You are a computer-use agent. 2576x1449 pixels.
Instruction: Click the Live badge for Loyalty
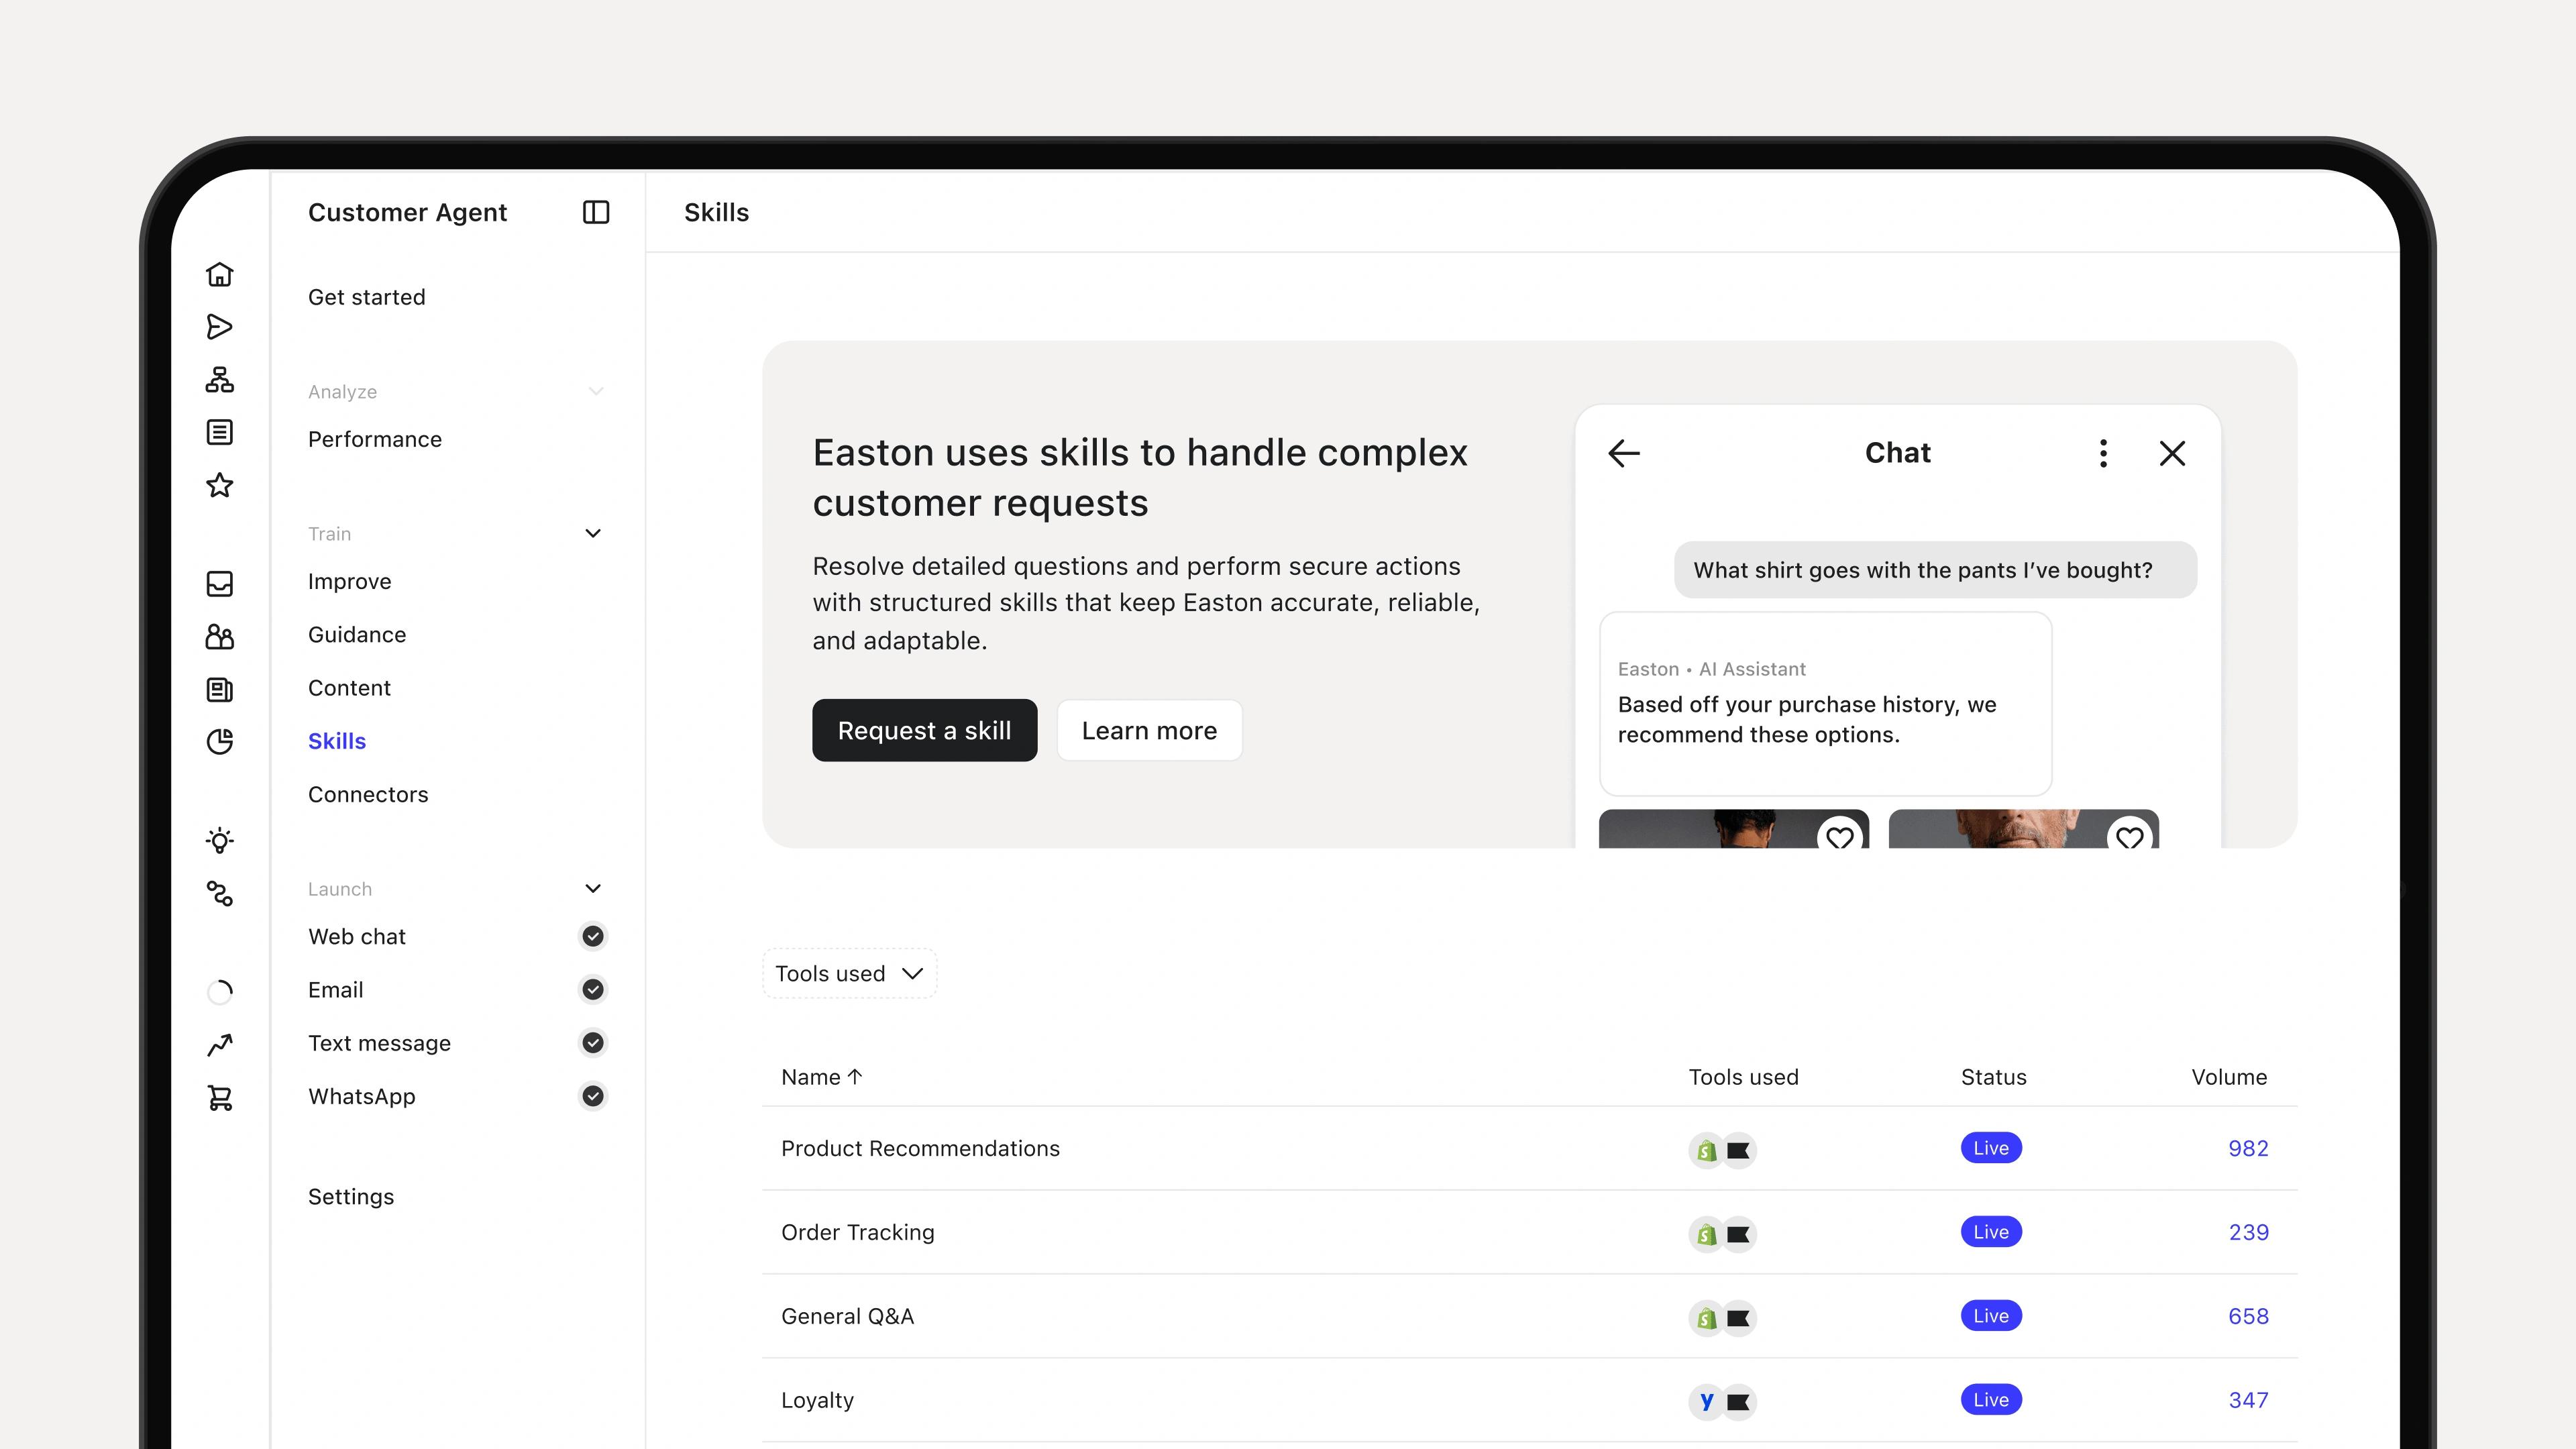1991,1400
